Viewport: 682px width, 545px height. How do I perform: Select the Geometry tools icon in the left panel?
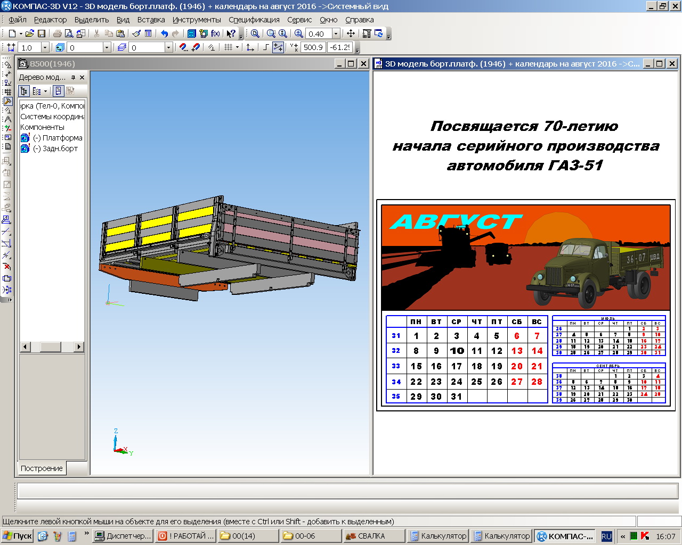[7, 64]
